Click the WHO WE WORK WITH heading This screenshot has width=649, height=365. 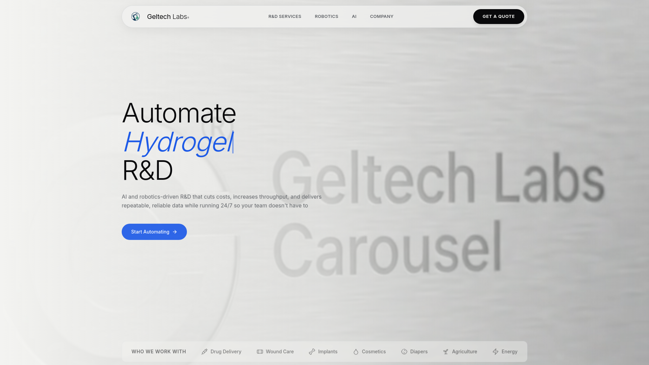[x=159, y=352]
